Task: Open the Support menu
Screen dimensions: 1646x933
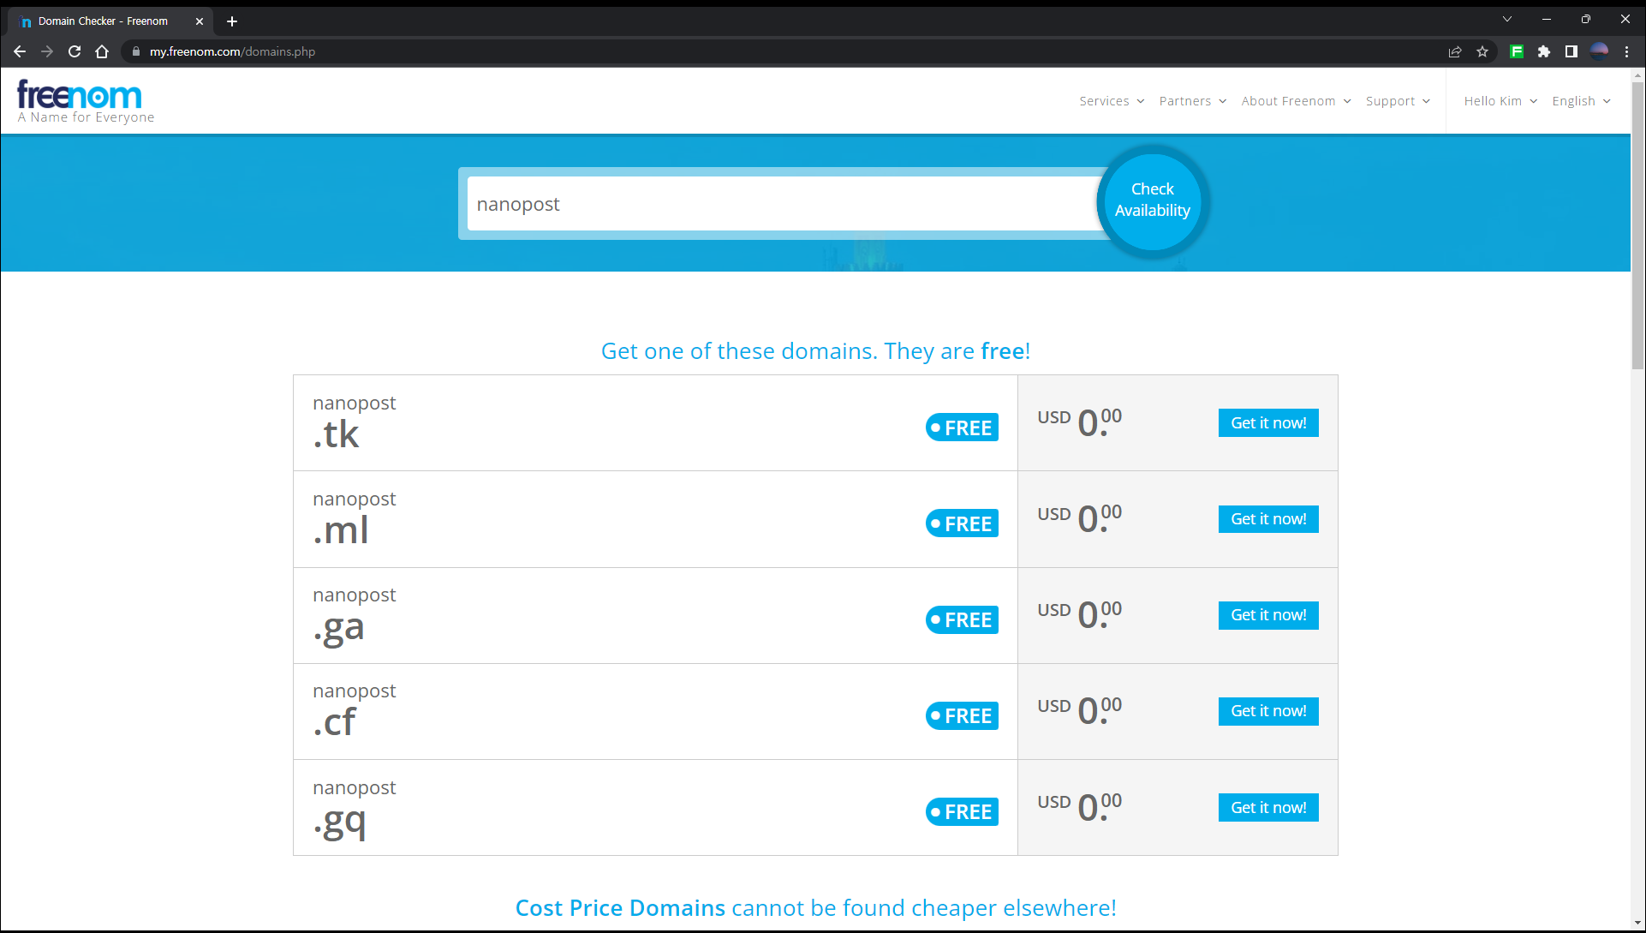Action: tap(1397, 101)
